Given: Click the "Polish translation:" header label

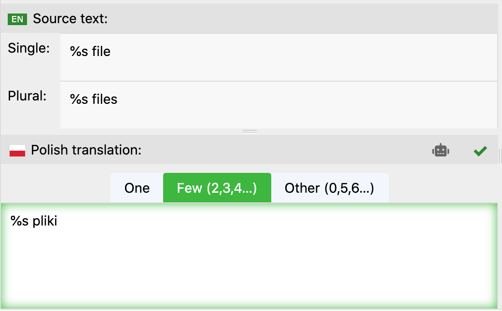Looking at the screenshot, I should tap(86, 150).
